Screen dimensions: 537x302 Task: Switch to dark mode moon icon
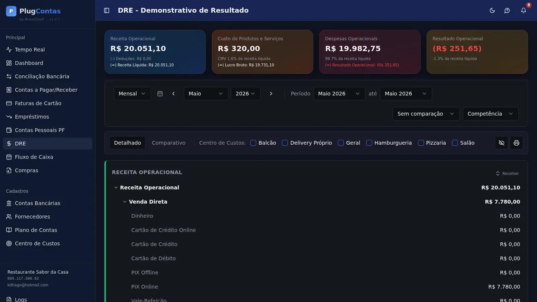click(x=492, y=10)
